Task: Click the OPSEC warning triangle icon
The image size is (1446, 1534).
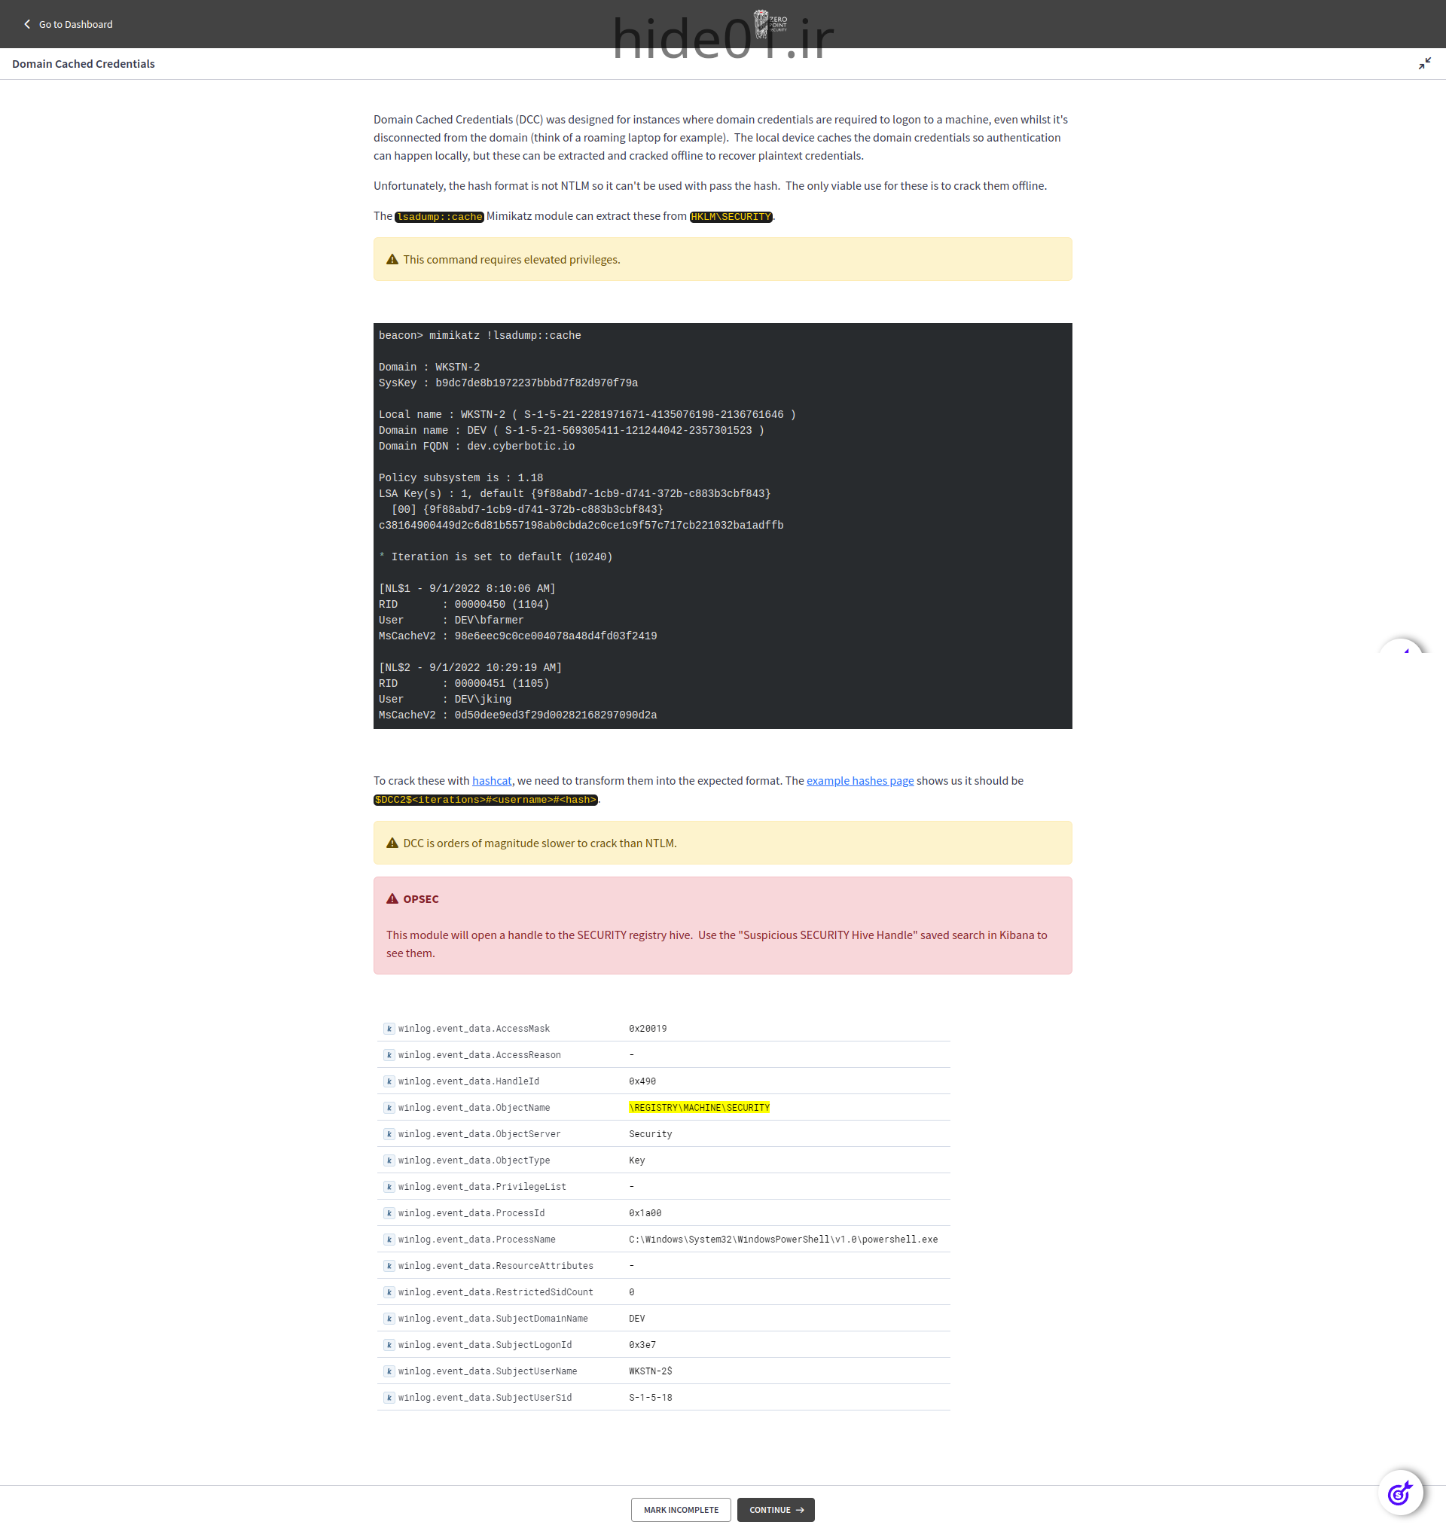Action: [x=392, y=899]
